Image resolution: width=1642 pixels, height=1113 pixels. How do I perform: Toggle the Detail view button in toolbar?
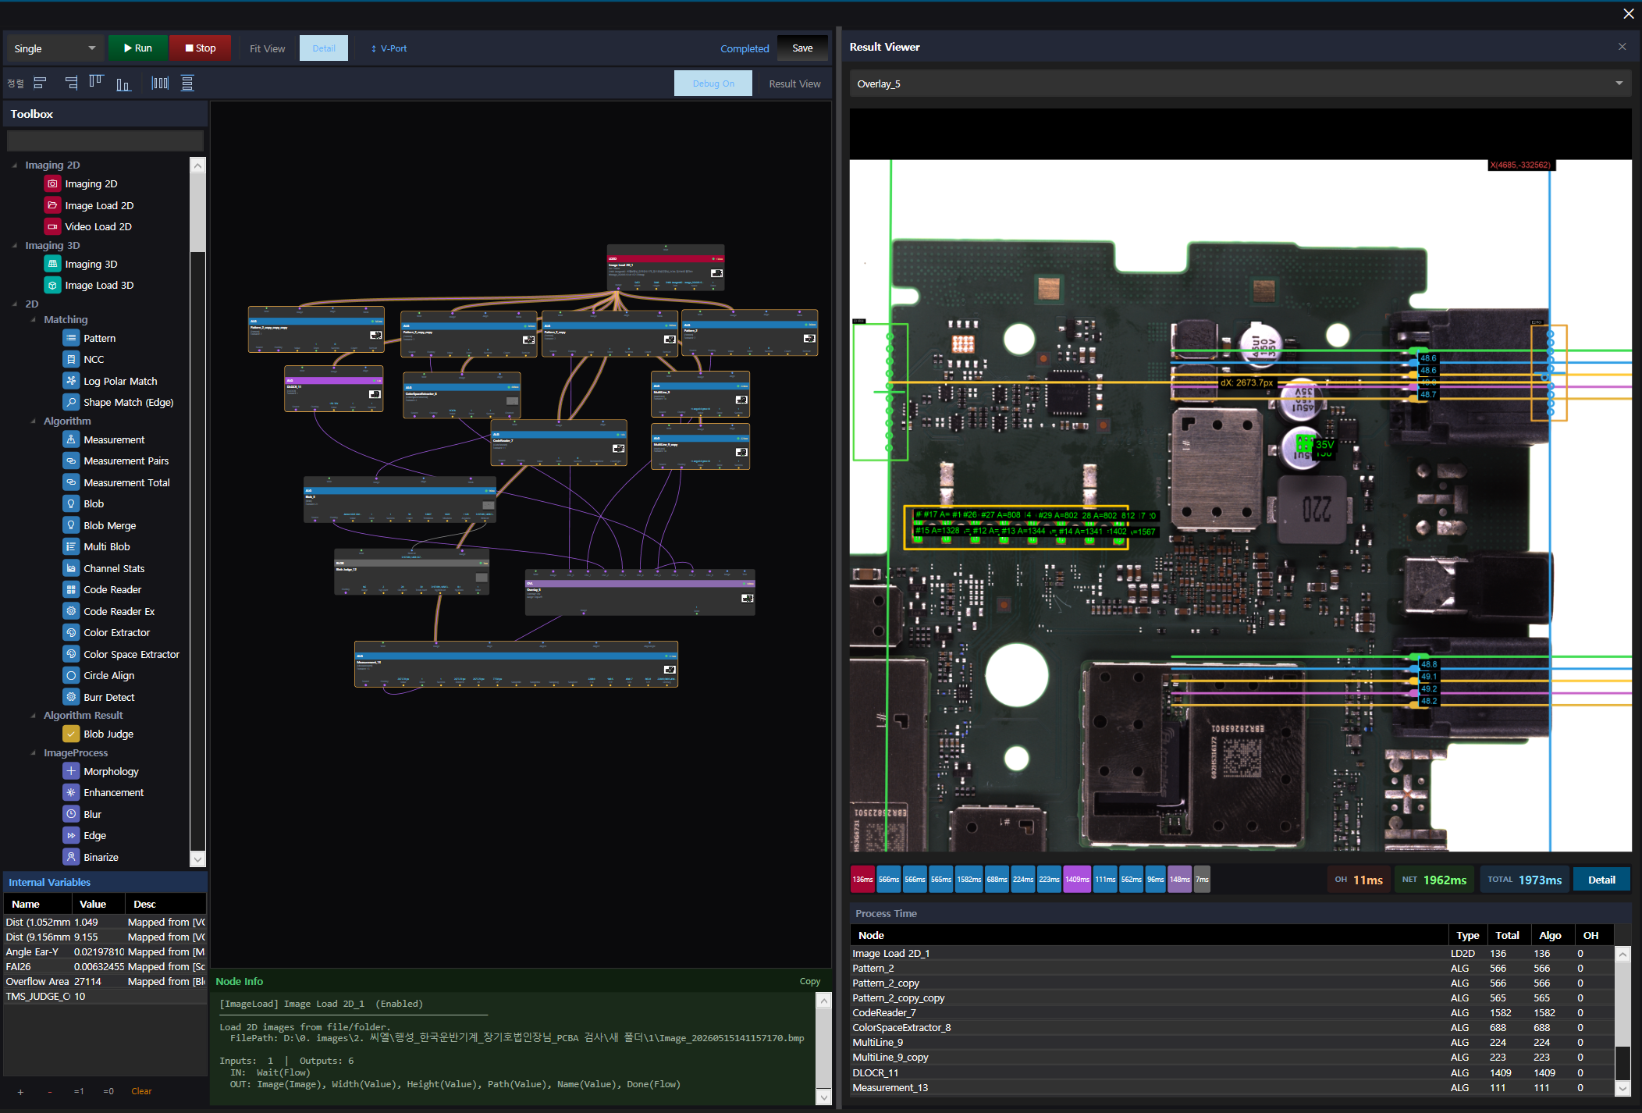tap(324, 48)
